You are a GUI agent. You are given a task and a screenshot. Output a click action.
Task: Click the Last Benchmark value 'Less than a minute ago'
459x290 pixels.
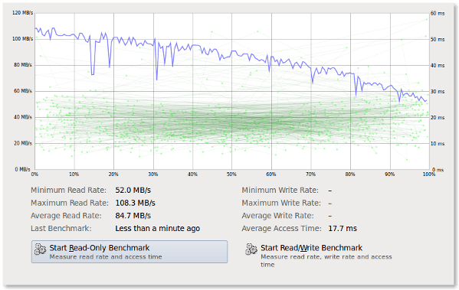click(158, 228)
